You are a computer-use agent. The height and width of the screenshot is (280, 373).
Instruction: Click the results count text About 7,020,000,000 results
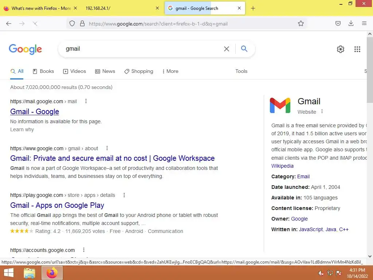tap(61, 87)
